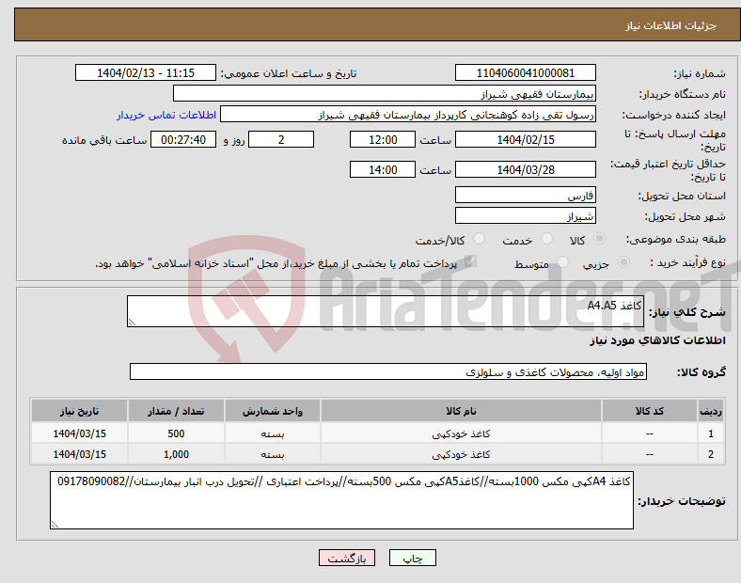
Task: Click the general description textarea کاغذ A4.A5
Action: tap(386, 311)
